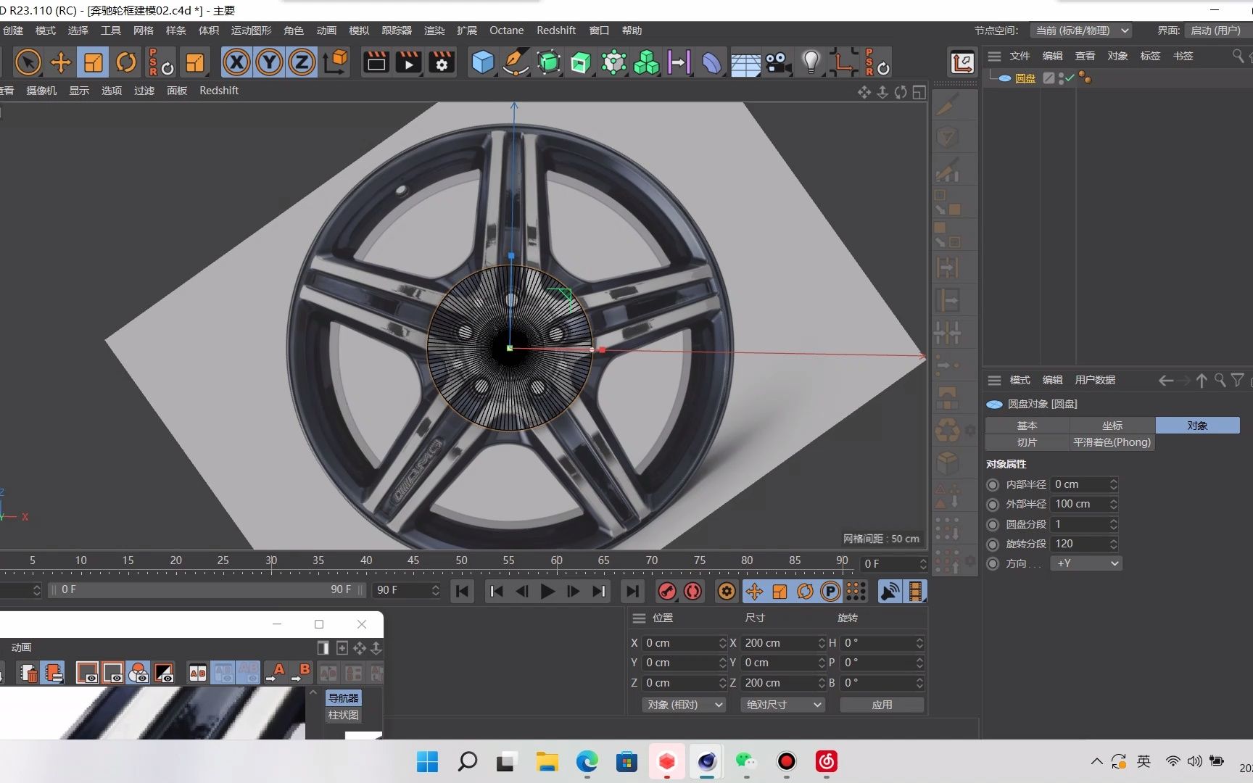1253x783 pixels.
Task: Increase 外部半径 with its up stepper arrow
Action: (x=1115, y=500)
